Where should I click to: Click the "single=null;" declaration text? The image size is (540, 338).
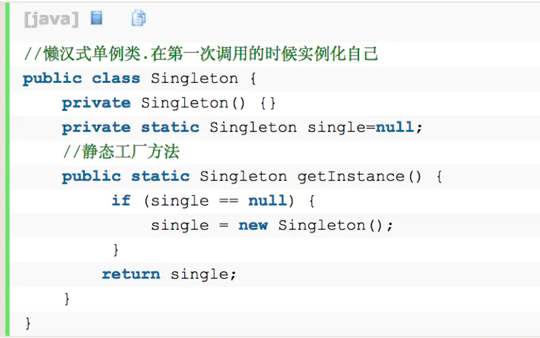(x=365, y=128)
